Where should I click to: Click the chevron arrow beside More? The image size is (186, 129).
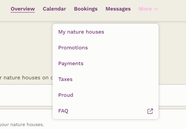[156, 9]
